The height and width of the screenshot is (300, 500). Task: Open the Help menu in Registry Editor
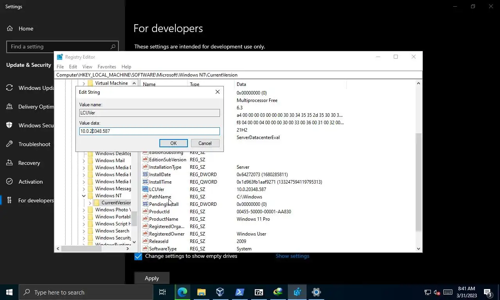tap(126, 67)
